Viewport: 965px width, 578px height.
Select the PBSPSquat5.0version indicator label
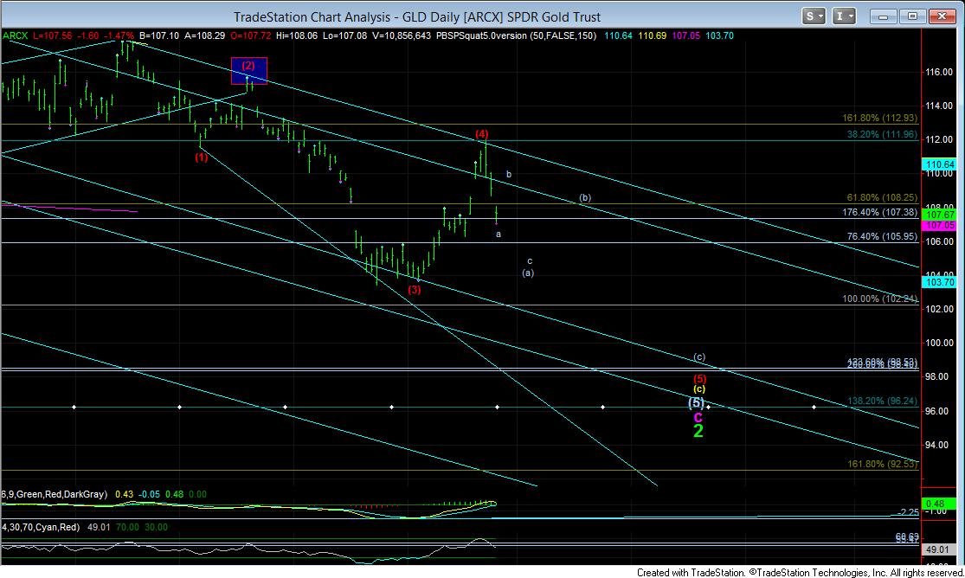coord(481,35)
